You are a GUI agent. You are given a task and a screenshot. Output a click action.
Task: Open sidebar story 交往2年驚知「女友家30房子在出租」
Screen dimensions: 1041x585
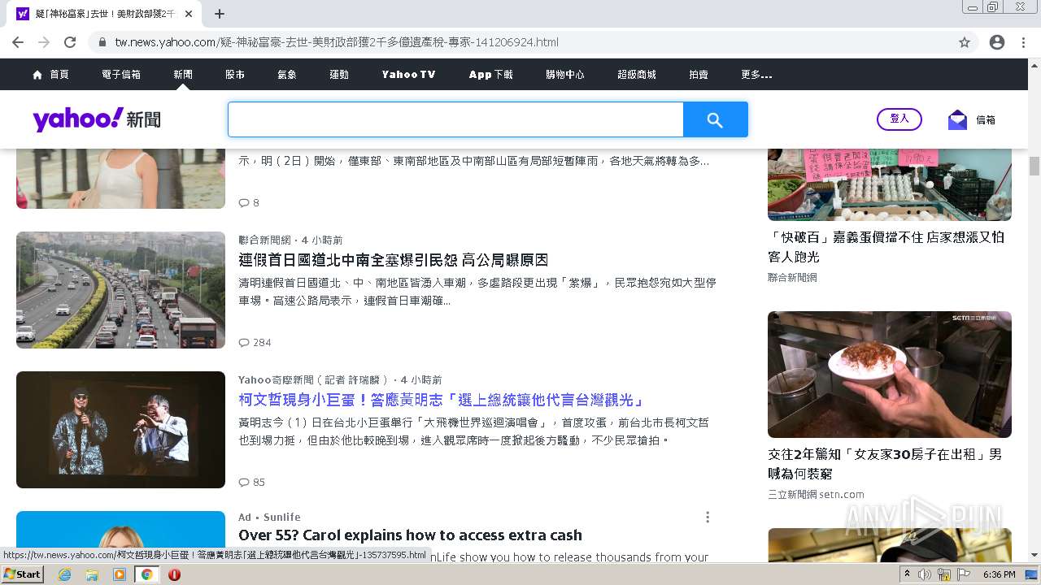coord(885,464)
